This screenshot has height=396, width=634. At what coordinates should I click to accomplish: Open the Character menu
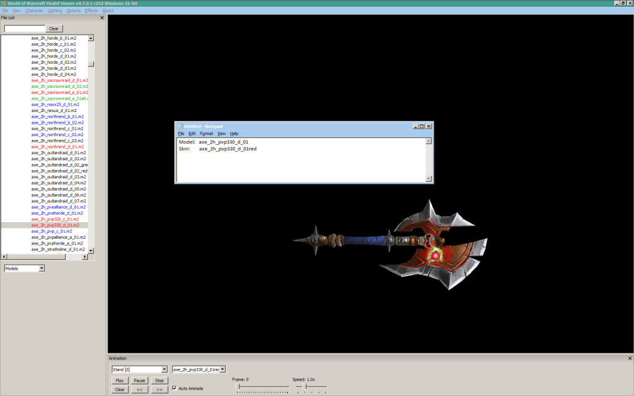(34, 11)
